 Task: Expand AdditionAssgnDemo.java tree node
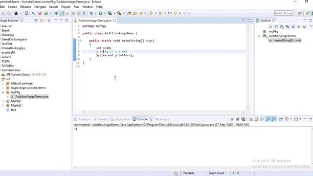[x=8, y=97]
